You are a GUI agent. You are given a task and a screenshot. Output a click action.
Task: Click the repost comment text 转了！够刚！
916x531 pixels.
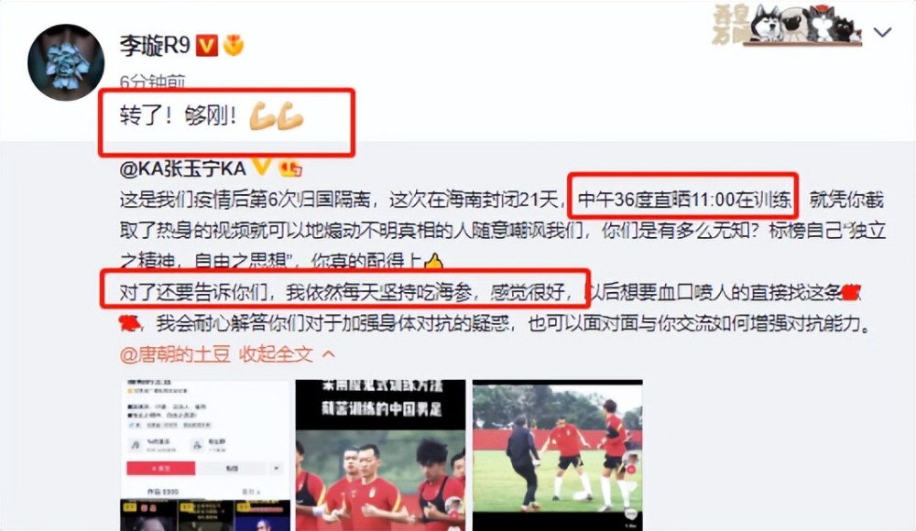point(178,116)
